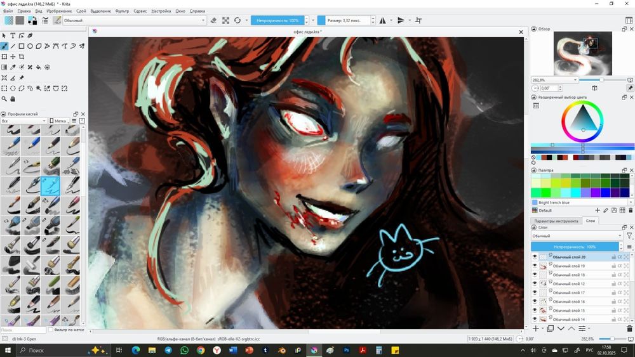Select the Move tool

[13, 56]
